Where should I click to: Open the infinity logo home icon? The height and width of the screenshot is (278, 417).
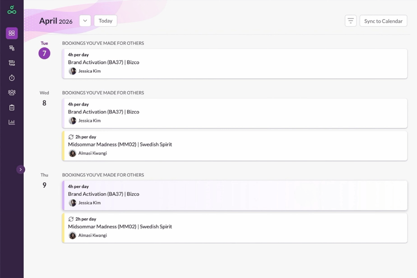point(12,10)
